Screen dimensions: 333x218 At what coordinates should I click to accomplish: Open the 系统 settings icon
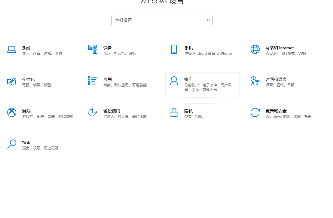(x=12, y=50)
